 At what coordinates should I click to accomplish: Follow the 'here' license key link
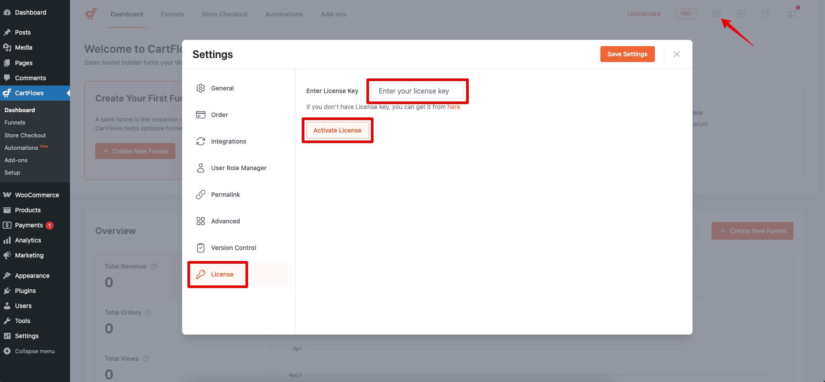coord(453,107)
